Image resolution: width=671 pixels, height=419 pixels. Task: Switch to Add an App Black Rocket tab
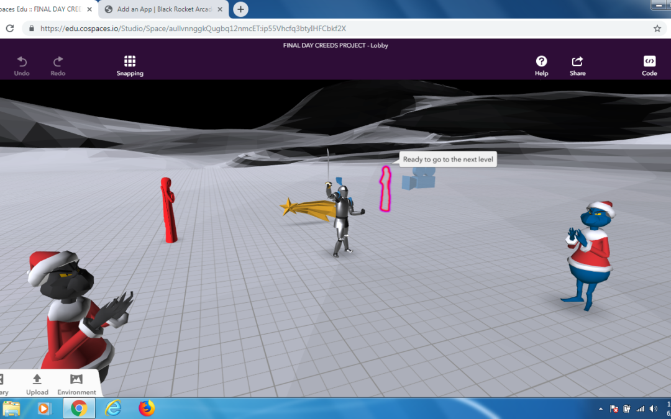163,9
